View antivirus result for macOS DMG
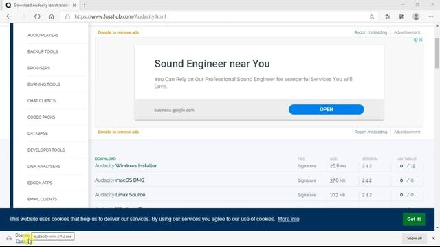 [x=407, y=180]
